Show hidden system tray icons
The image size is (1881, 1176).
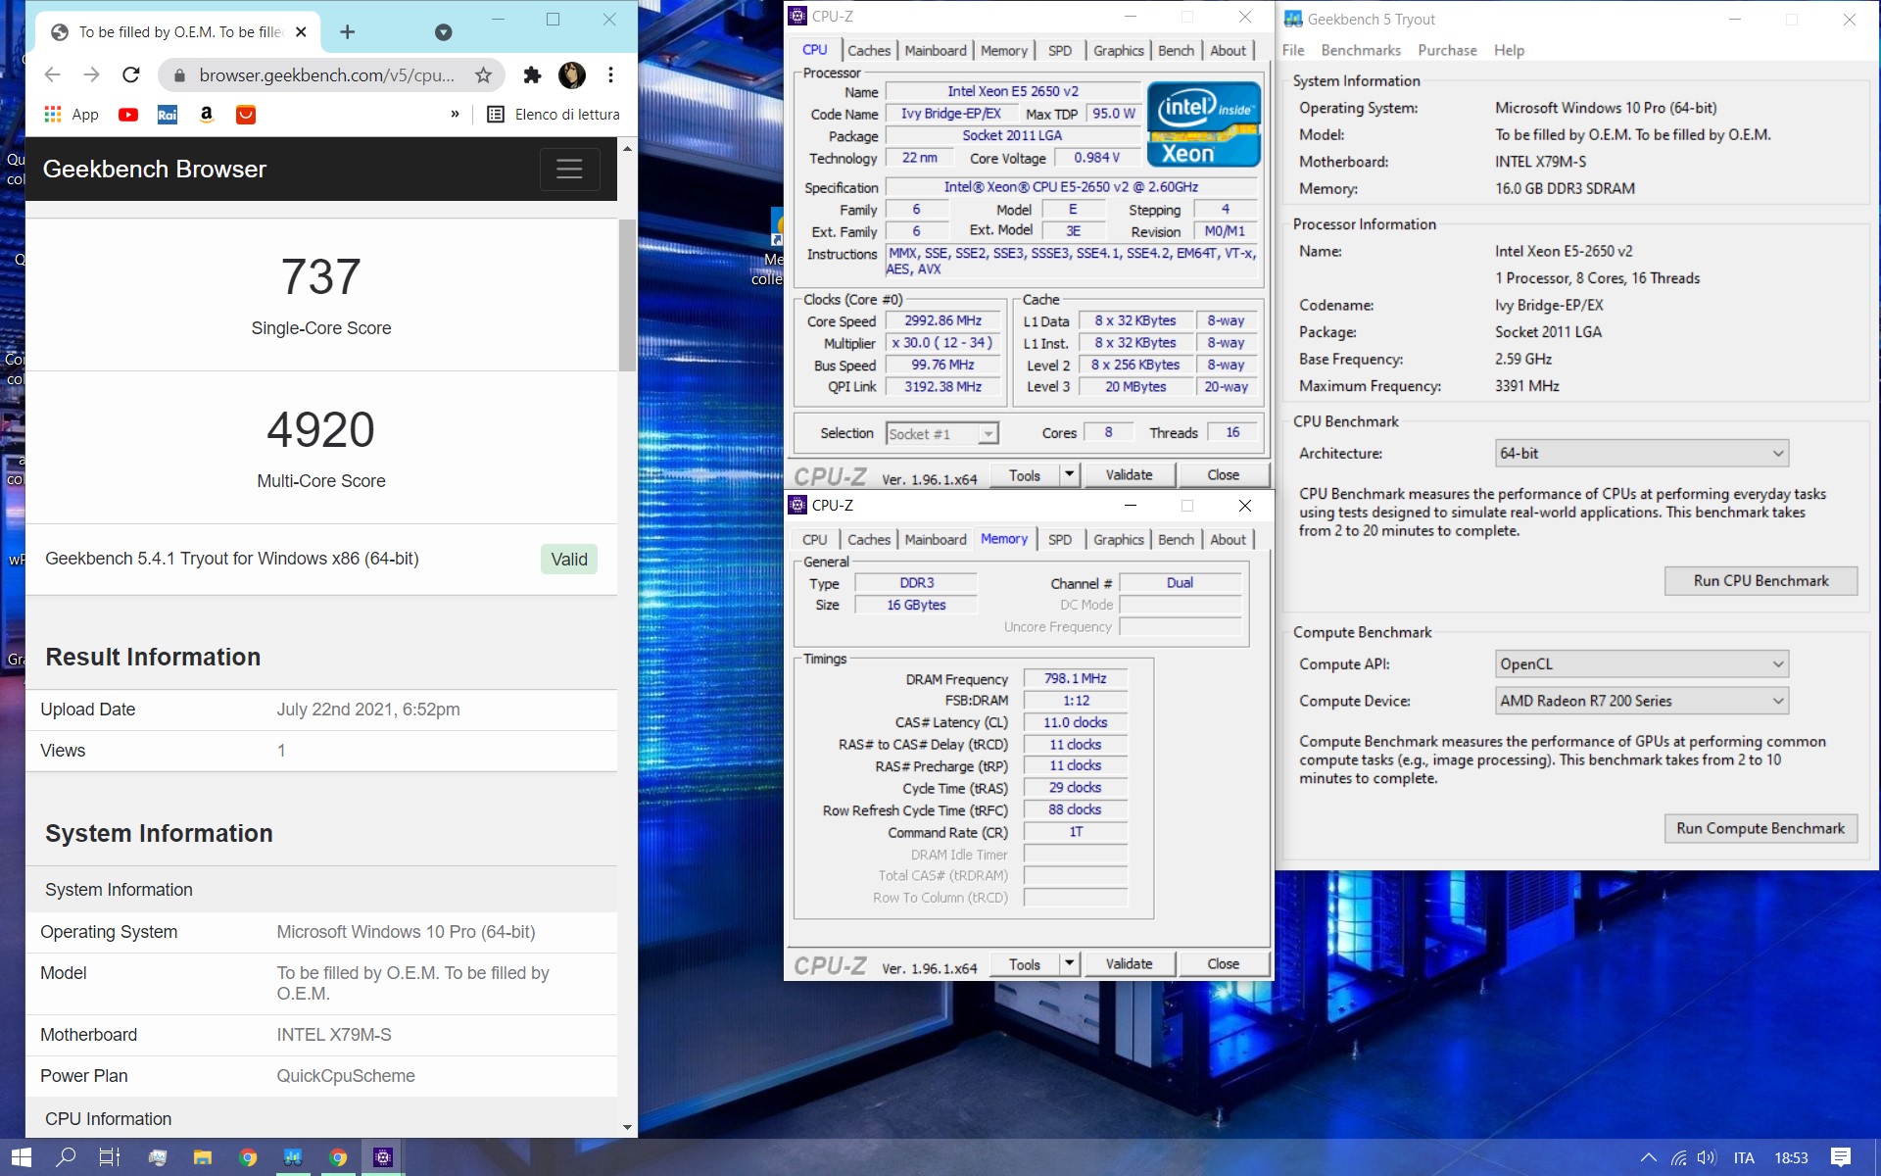coord(1649,1157)
